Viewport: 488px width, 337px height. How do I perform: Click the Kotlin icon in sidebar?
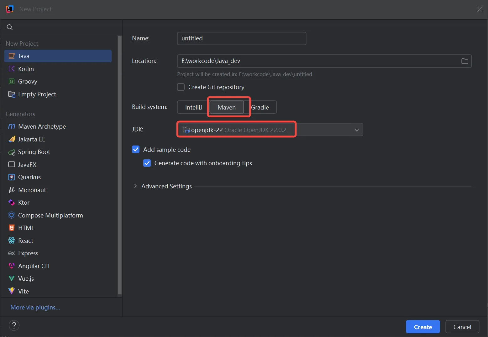pos(12,69)
